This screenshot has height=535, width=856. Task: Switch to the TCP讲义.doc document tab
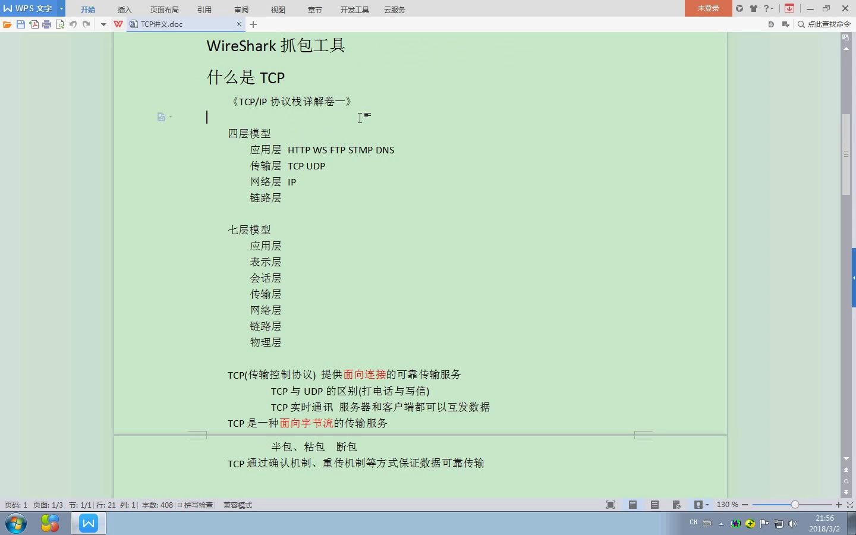[186, 24]
